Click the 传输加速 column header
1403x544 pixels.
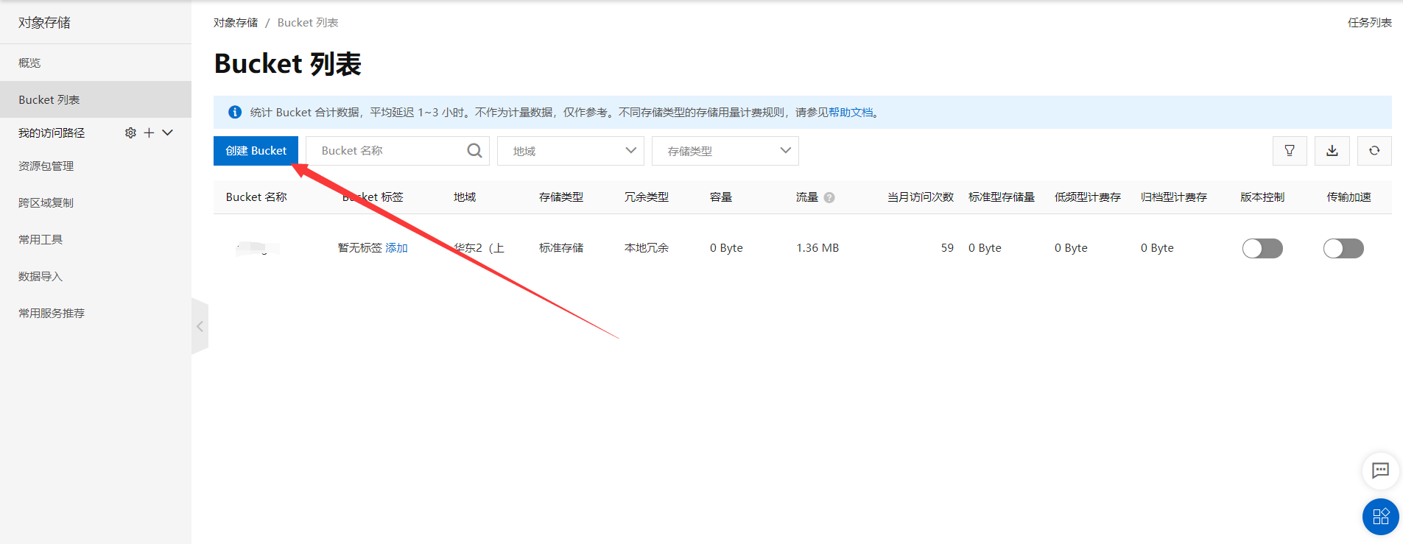pos(1349,197)
